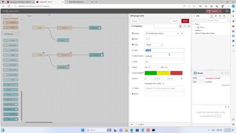Open a new browser tab
236x133 pixels.
tap(96, 2)
